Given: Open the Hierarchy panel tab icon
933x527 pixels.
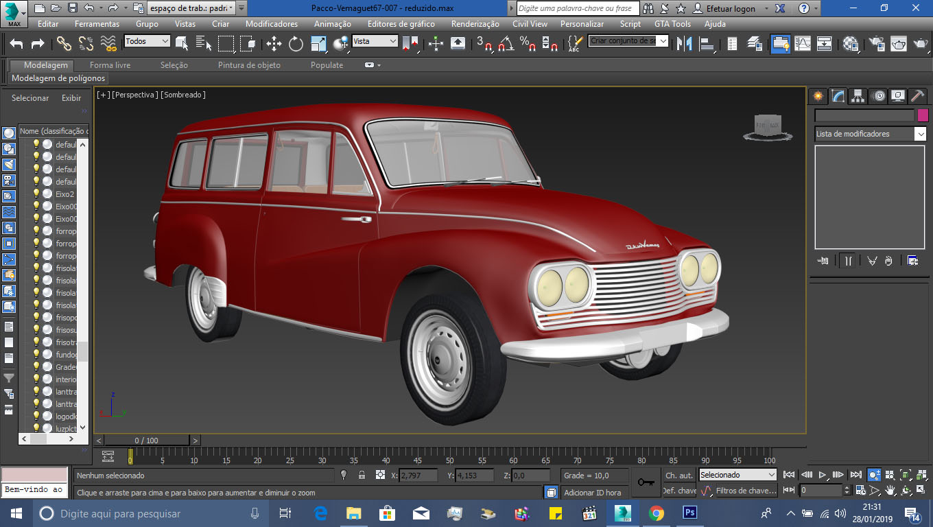Looking at the screenshot, I should coord(858,96).
